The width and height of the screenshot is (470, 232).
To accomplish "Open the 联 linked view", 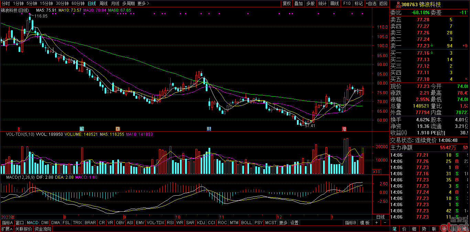I will coord(434,229).
